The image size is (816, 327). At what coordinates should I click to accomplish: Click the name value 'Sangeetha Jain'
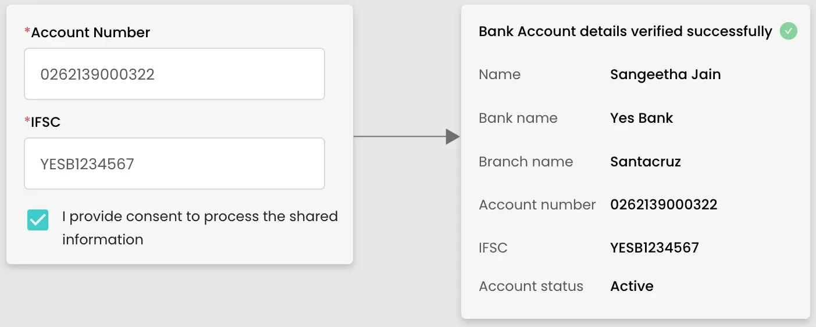pyautogui.click(x=665, y=74)
